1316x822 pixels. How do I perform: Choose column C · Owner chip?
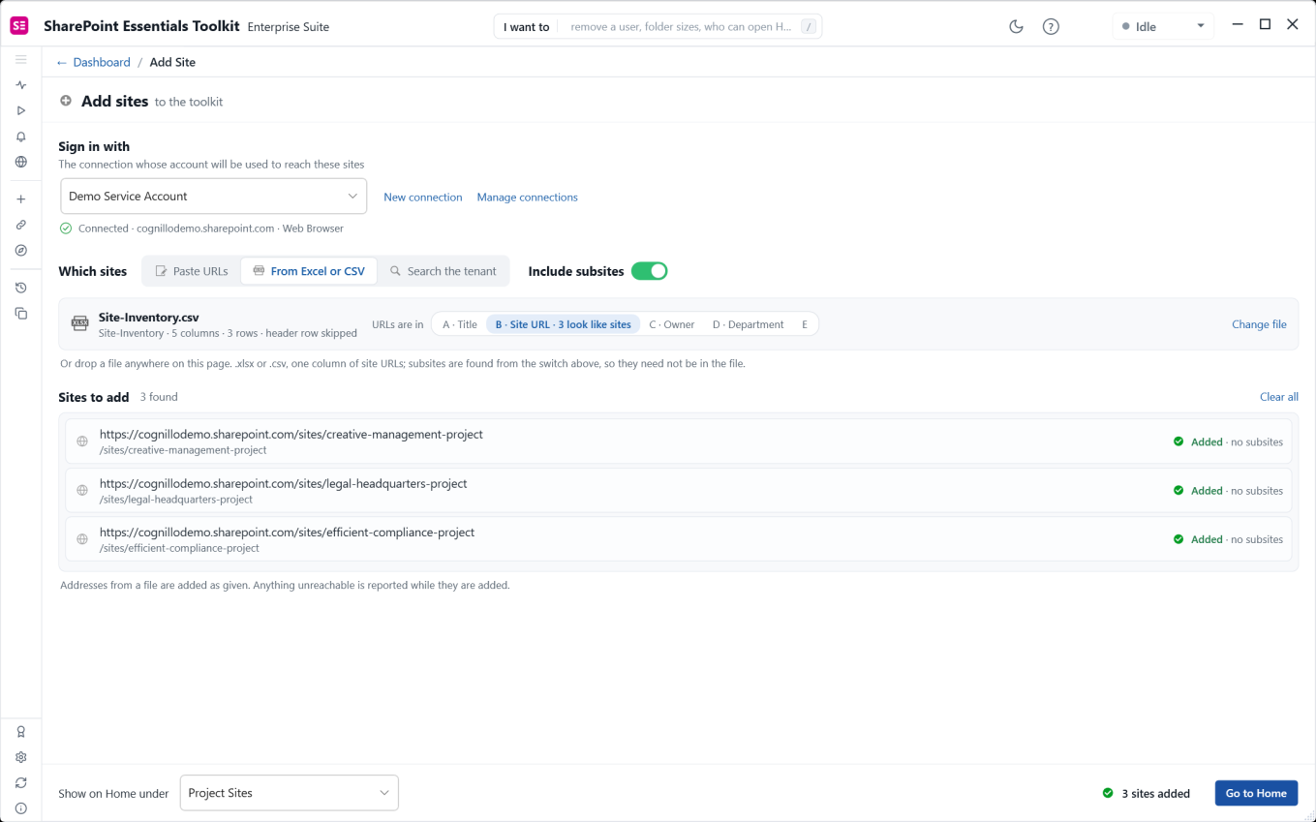672,324
